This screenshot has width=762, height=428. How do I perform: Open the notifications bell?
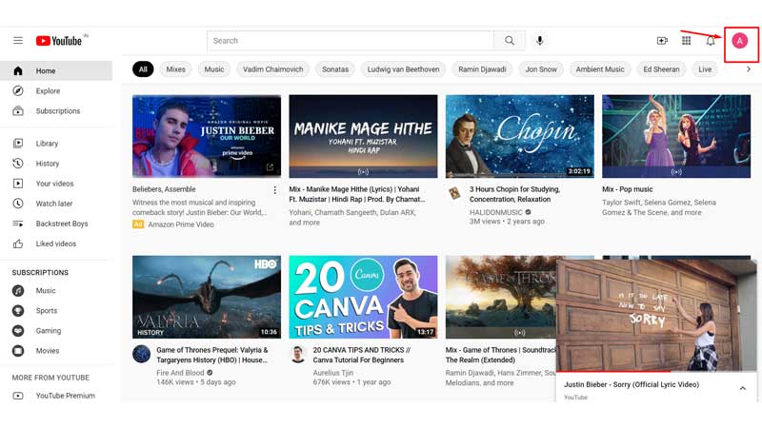(x=711, y=41)
